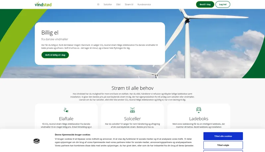Click the Ladeboks electric car icon
265x152 pixels.
click(199, 110)
